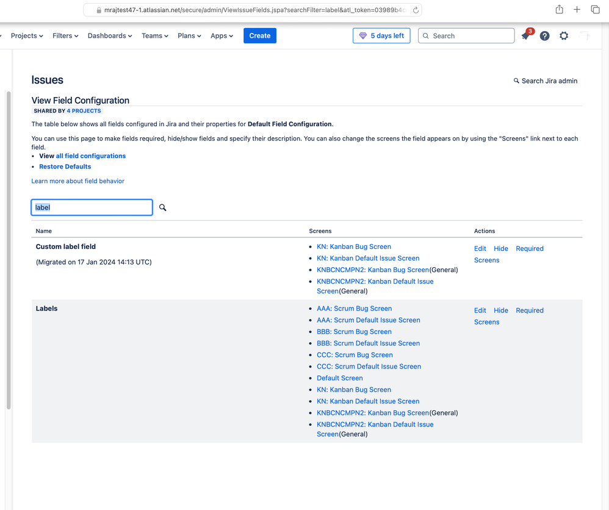Click the migration date text under Custom label field
The image size is (609, 510).
pos(93,262)
